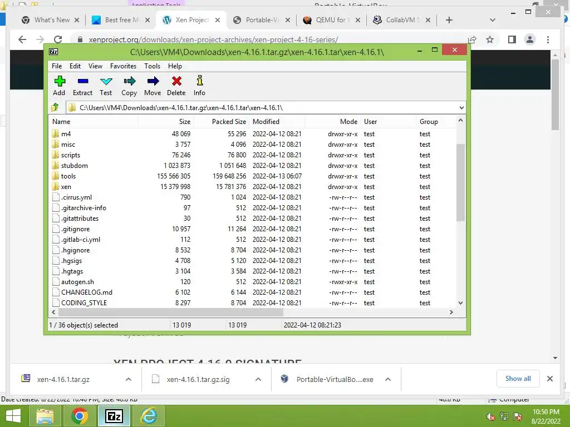The height and width of the screenshot is (427, 570).
Task: Open a new Chrome tab
Action: coord(449,20)
